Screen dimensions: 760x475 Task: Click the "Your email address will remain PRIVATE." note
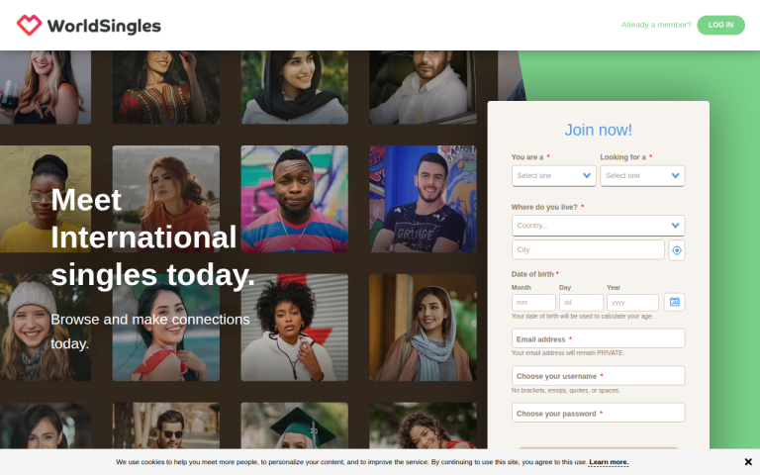tap(568, 353)
